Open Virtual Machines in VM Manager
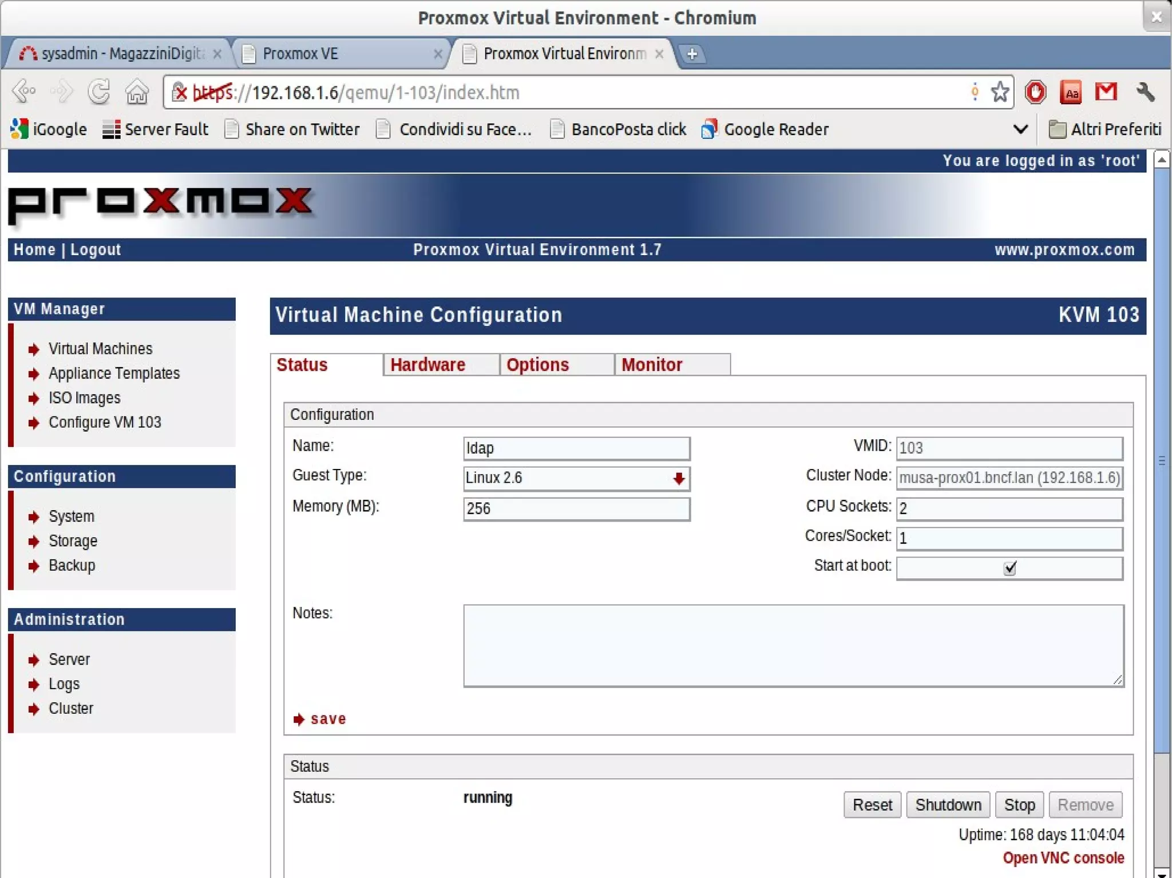The height and width of the screenshot is (878, 1172). [100, 348]
